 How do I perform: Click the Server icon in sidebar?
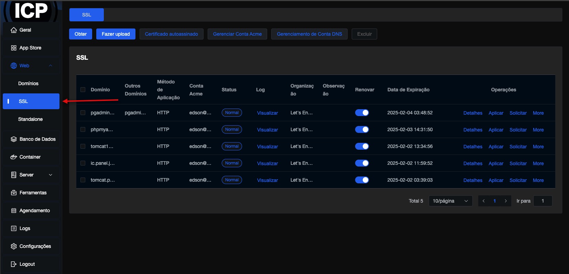coord(14,175)
